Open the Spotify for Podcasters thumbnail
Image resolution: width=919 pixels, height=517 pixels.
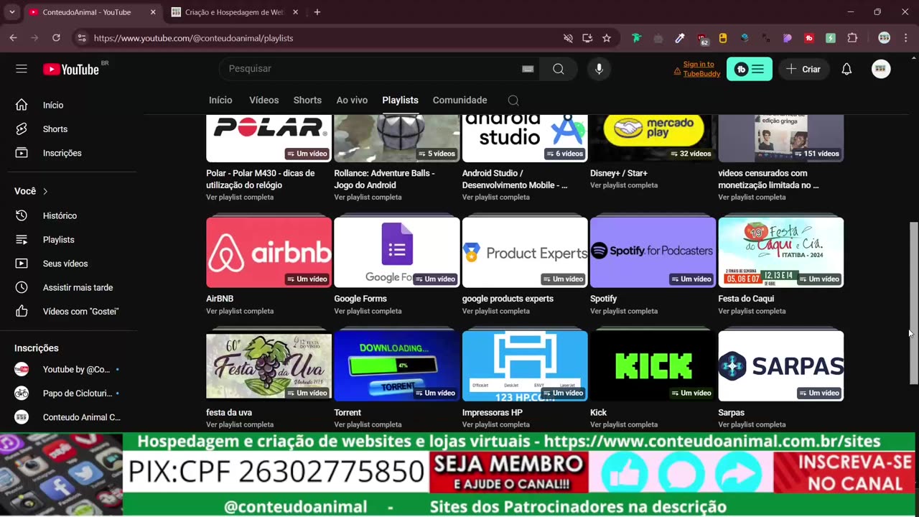[653, 252]
